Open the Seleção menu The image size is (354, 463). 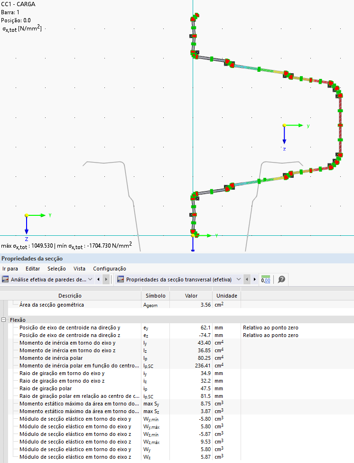pyautogui.click(x=56, y=269)
